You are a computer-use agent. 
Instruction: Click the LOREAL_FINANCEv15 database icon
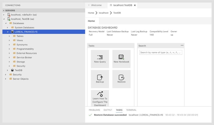12,32
